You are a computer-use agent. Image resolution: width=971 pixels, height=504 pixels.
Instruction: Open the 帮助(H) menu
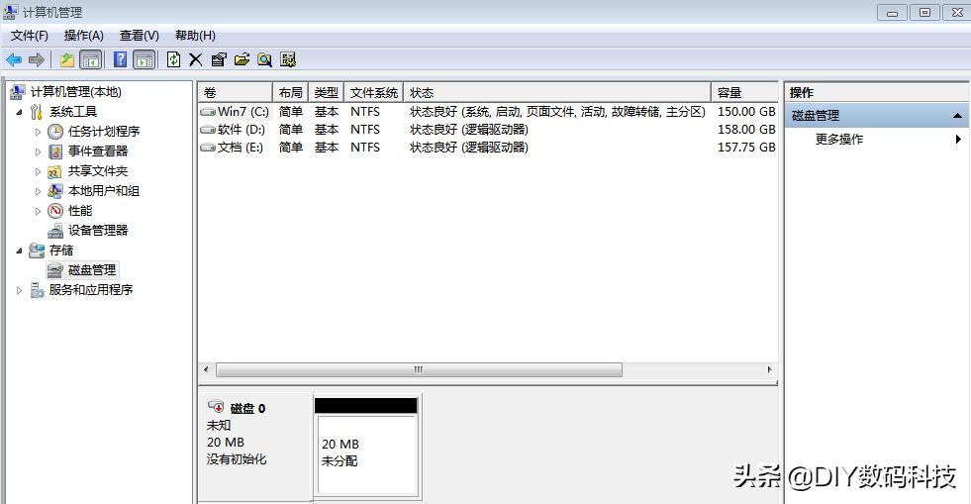(195, 36)
